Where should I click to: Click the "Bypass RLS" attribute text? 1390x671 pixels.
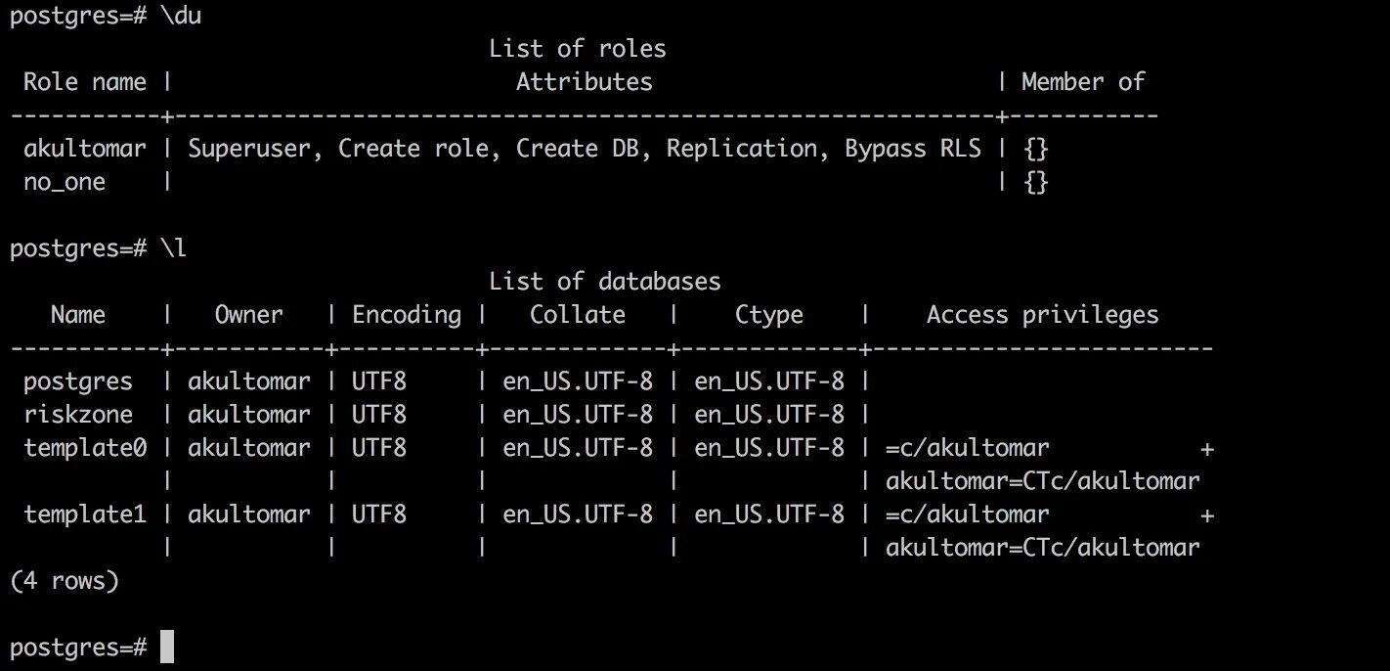tap(913, 149)
